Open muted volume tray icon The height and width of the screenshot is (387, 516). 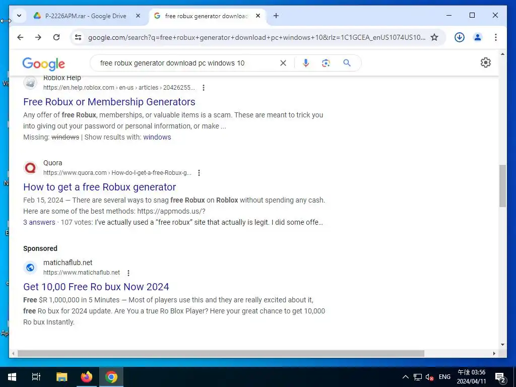point(429,377)
